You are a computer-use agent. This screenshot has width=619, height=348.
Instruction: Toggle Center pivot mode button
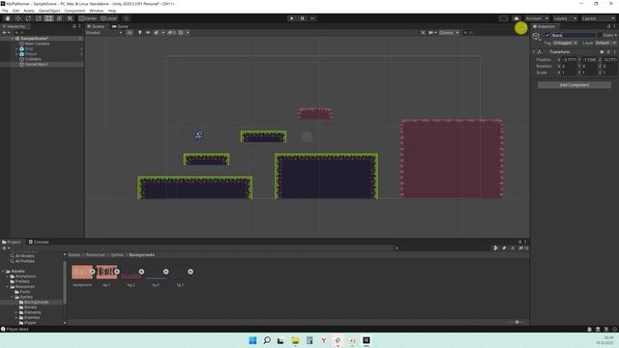(88, 18)
